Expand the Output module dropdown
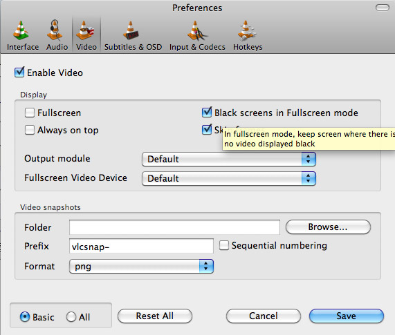 pyautogui.click(x=229, y=159)
